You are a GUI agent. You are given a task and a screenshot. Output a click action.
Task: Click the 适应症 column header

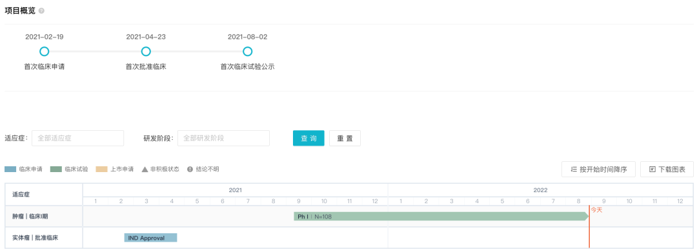coord(21,195)
